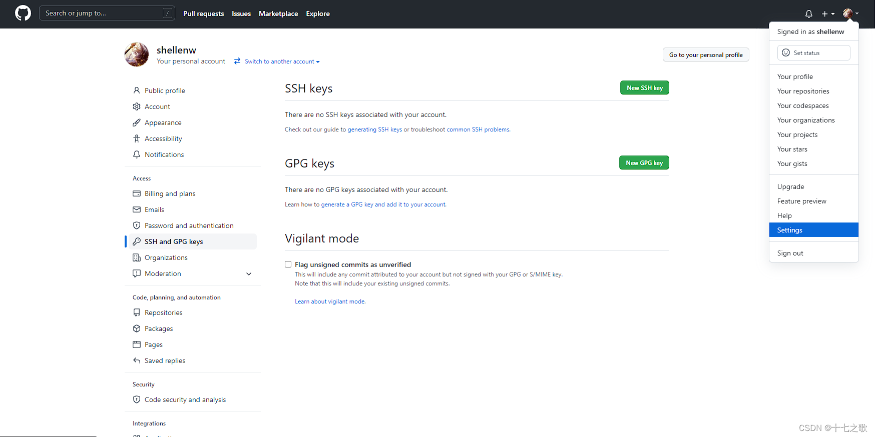
Task: Click Set status button in user menu
Action: coord(814,52)
